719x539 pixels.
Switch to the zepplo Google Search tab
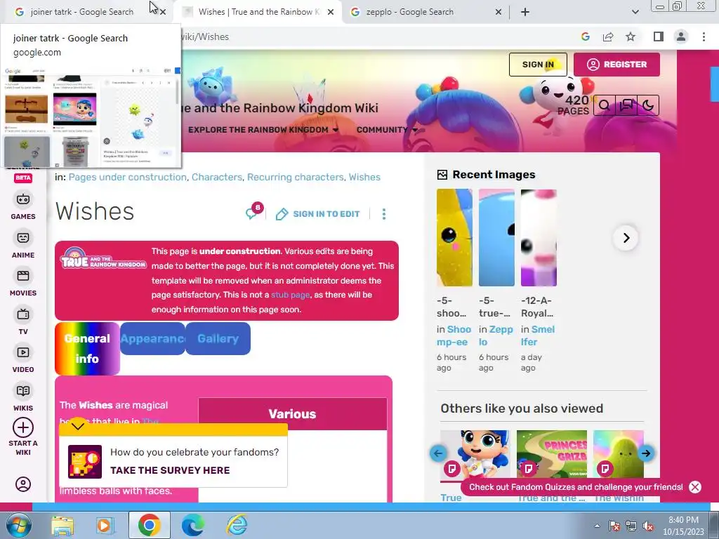click(409, 12)
